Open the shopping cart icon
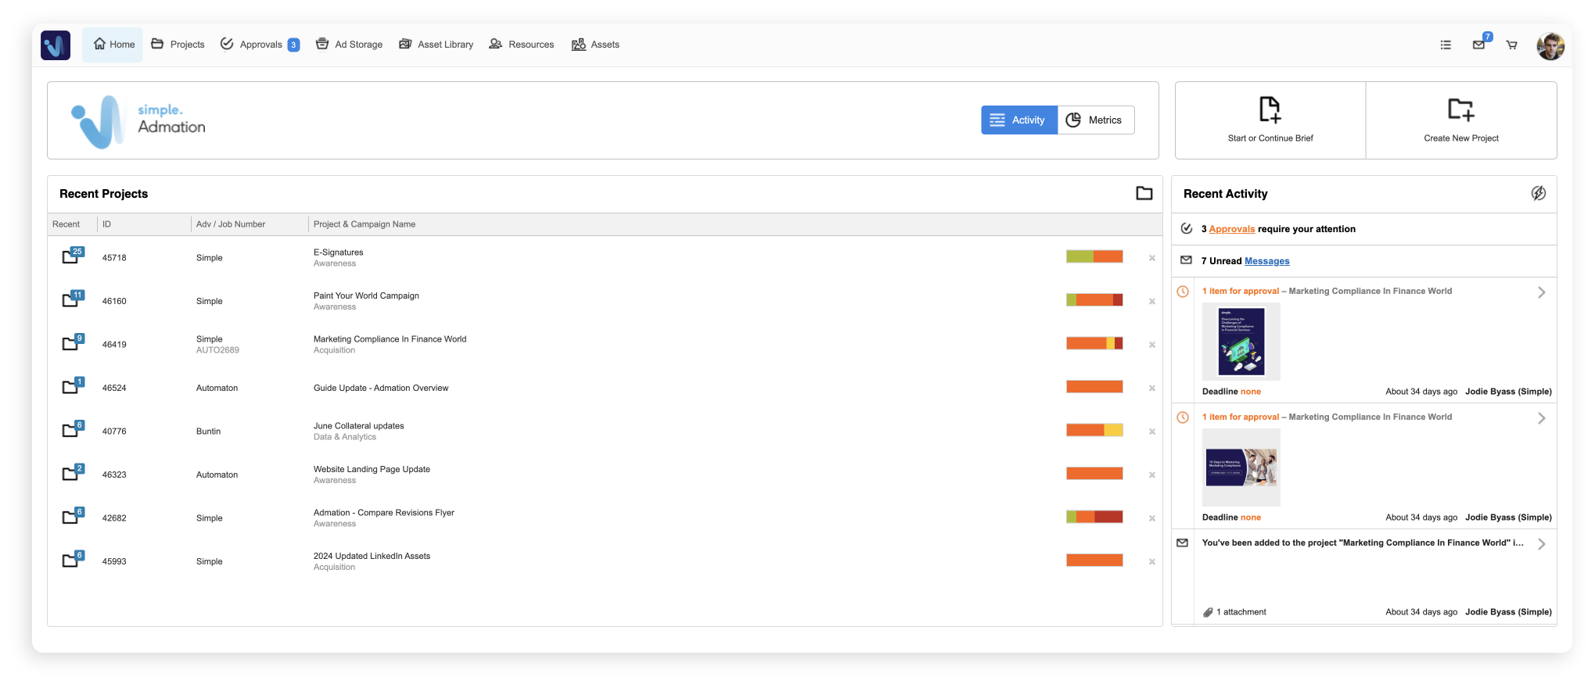Image resolution: width=1595 pixels, height=684 pixels. pos(1511,45)
